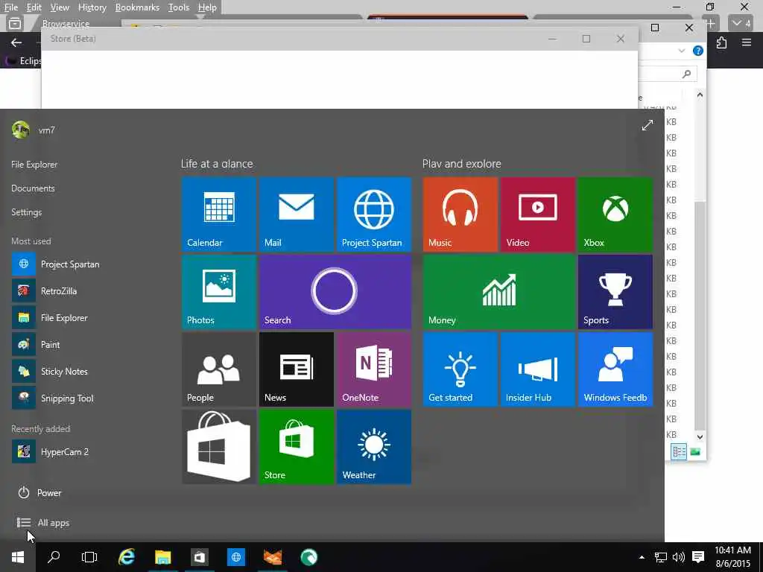This screenshot has width=763, height=572.
Task: Switch to Store app on taskbar
Action: coord(200,557)
